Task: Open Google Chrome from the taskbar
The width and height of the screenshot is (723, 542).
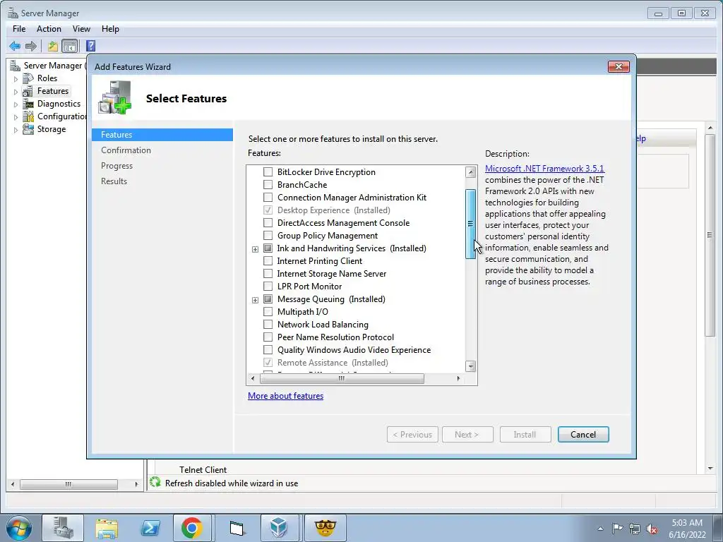Action: point(192,528)
